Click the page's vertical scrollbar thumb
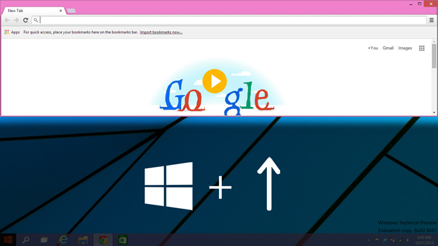The width and height of the screenshot is (438, 246). point(434,56)
